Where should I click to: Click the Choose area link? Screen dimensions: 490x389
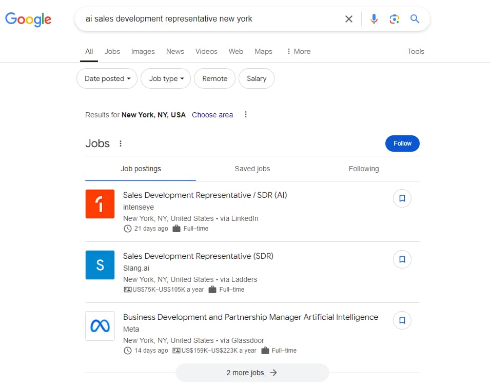coord(212,115)
